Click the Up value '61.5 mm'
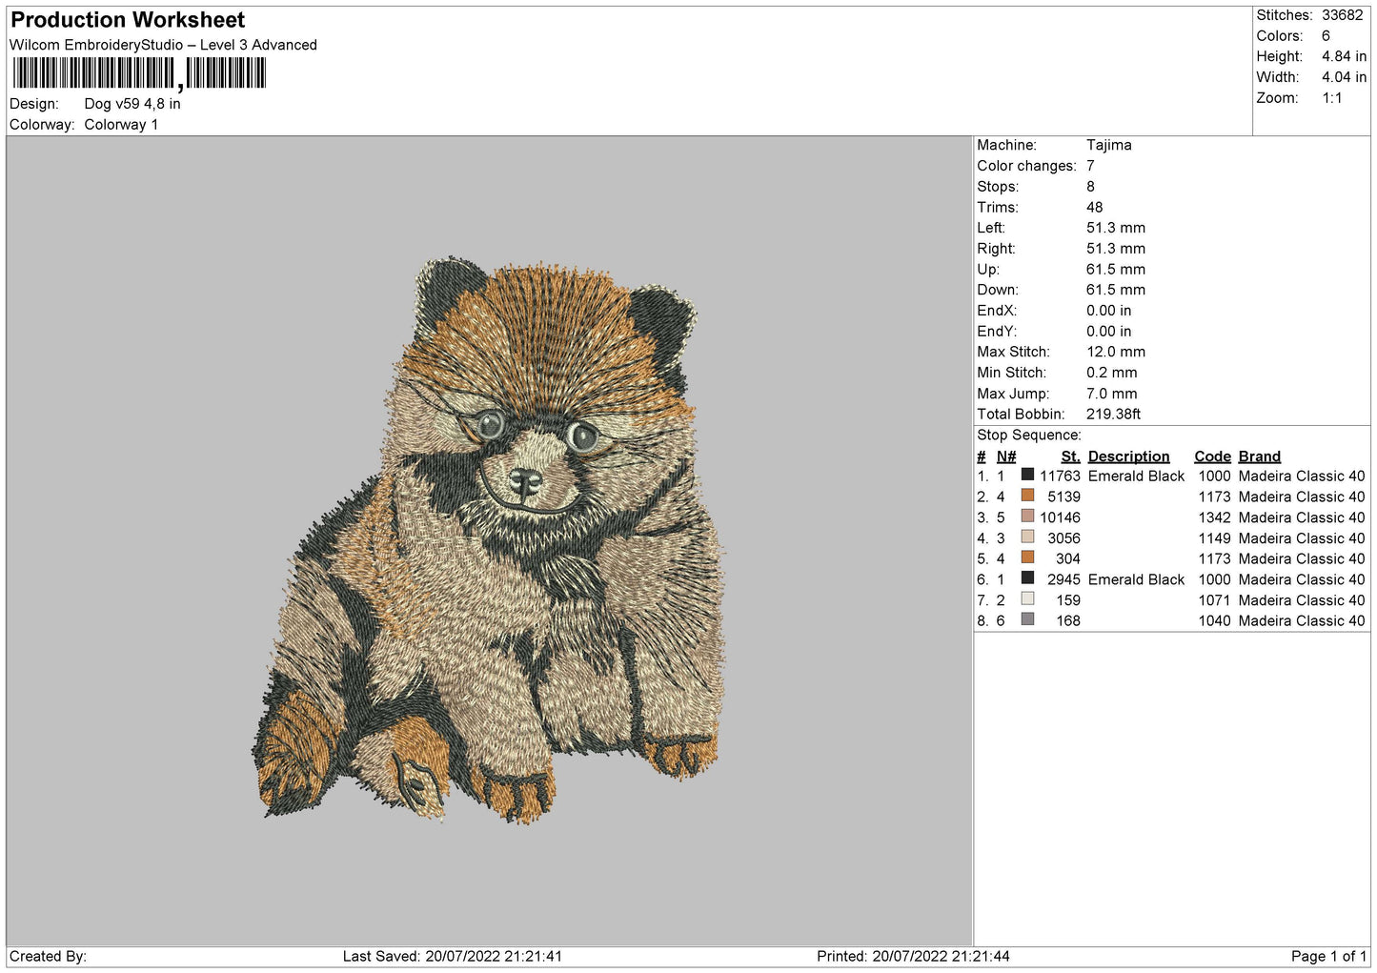The width and height of the screenshot is (1377, 973). coord(1116,270)
